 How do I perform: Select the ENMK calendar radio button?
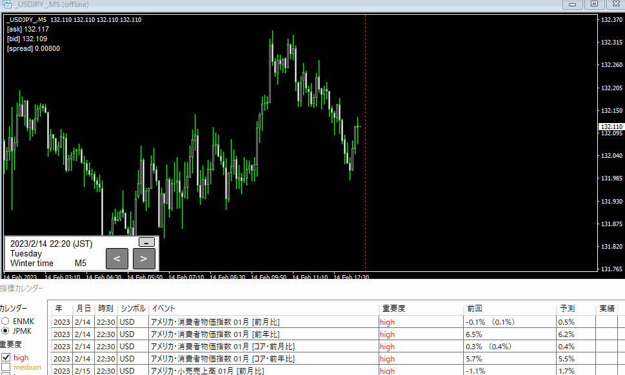click(x=6, y=321)
